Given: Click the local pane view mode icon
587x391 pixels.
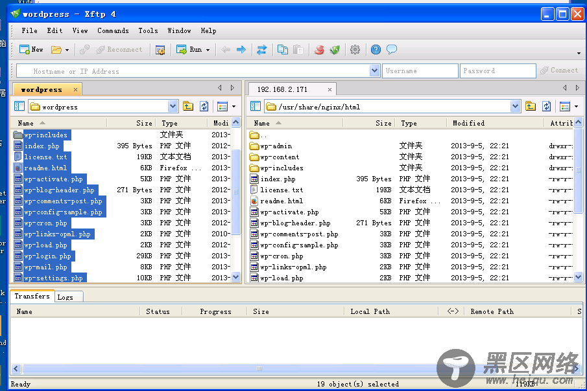Looking at the screenshot, I should tap(222, 107).
